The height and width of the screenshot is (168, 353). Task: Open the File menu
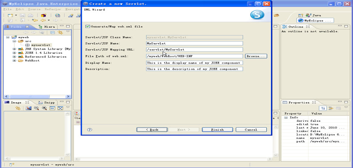pyautogui.click(x=8, y=9)
